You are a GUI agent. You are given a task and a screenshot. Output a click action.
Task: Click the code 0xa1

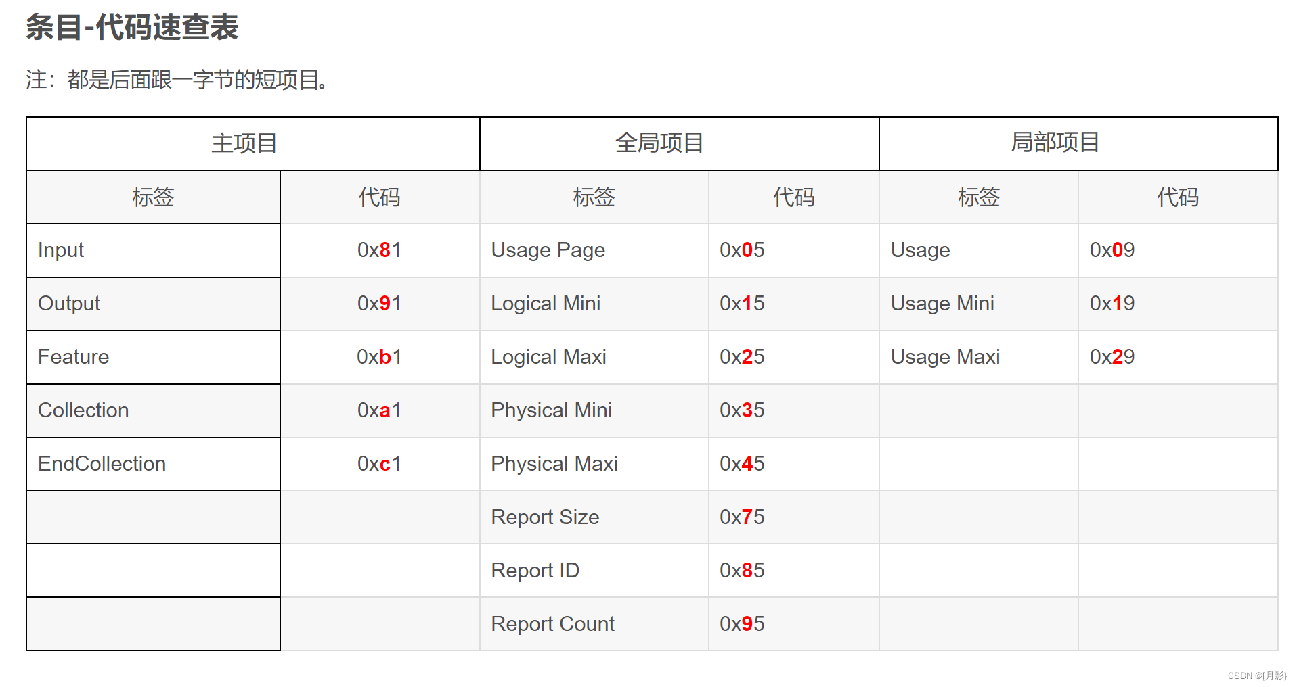[x=379, y=410]
